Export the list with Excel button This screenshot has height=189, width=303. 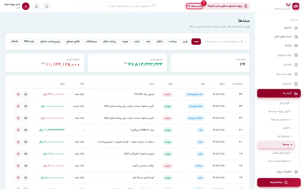point(15,42)
